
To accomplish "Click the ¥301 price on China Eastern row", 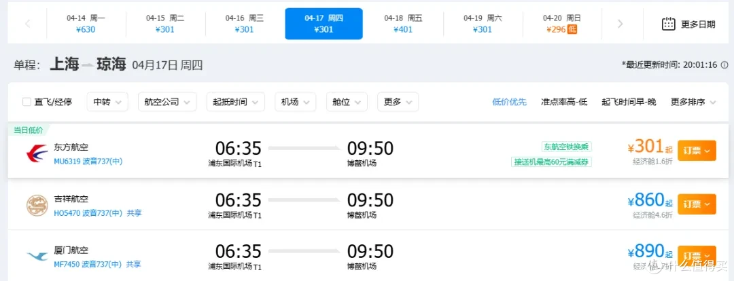I will coord(650,147).
